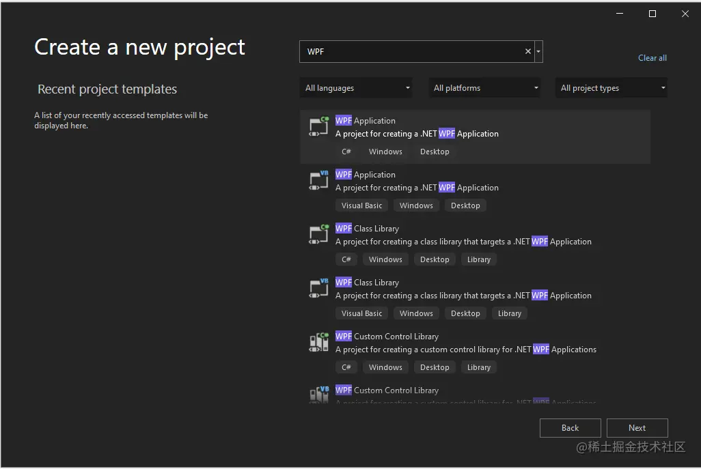Maximize the Create a new project window

click(x=652, y=14)
